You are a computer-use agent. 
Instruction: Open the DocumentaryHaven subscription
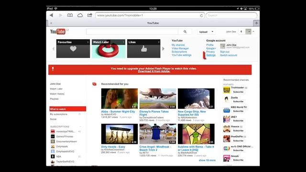[x=66, y=141]
